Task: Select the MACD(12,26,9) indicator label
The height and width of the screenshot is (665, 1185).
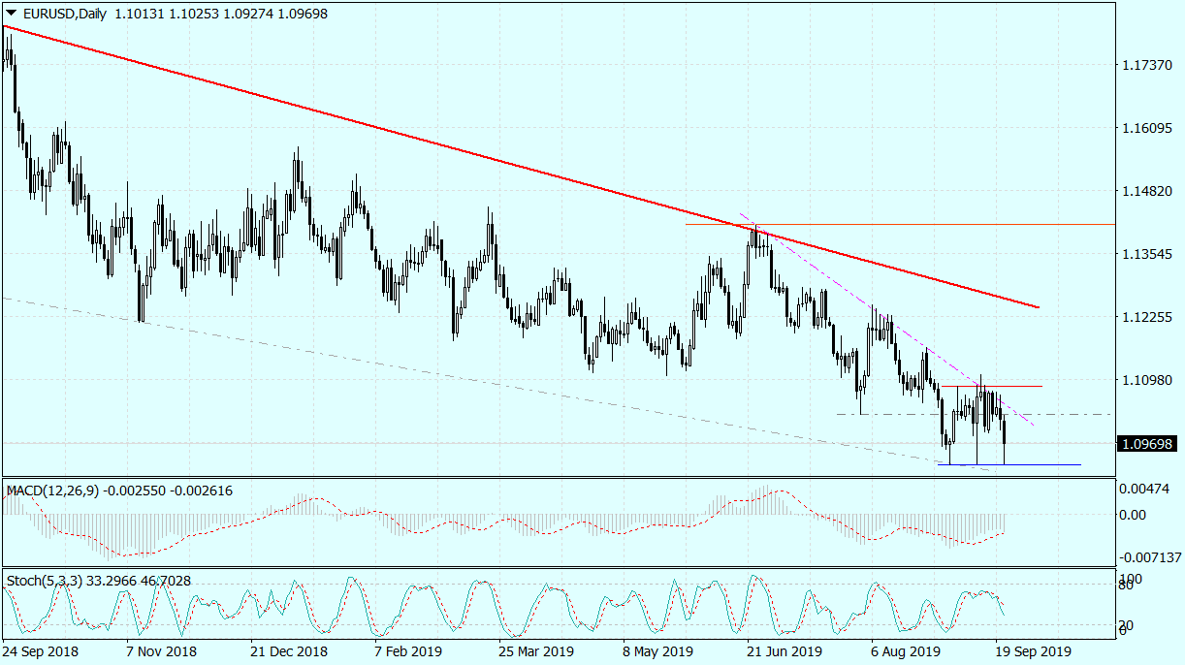Action: coord(53,490)
